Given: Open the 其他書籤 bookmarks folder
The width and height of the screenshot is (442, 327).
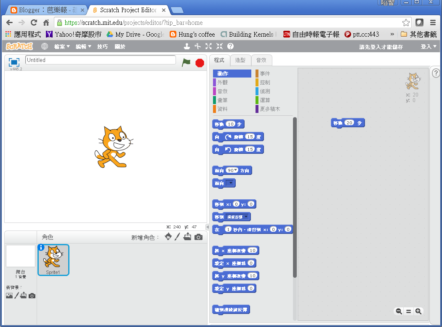Looking at the screenshot, I should [x=419, y=35].
